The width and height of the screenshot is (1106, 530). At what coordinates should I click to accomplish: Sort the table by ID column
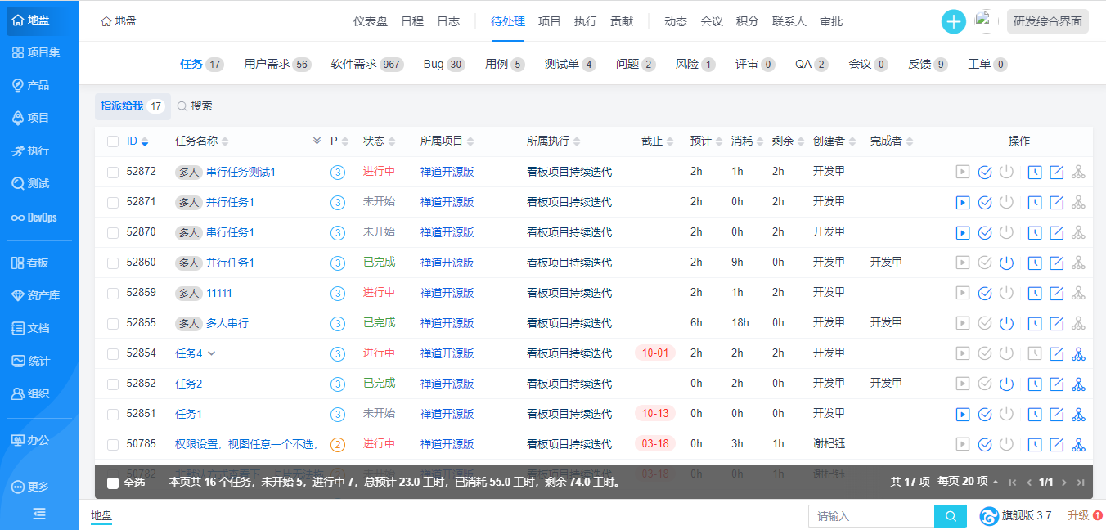pos(137,141)
